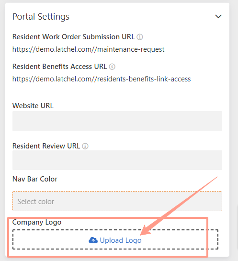
Task: Click the Upload Logo link
Action: tap(121, 240)
